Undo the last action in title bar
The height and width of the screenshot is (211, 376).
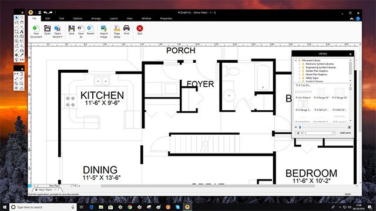[45, 12]
